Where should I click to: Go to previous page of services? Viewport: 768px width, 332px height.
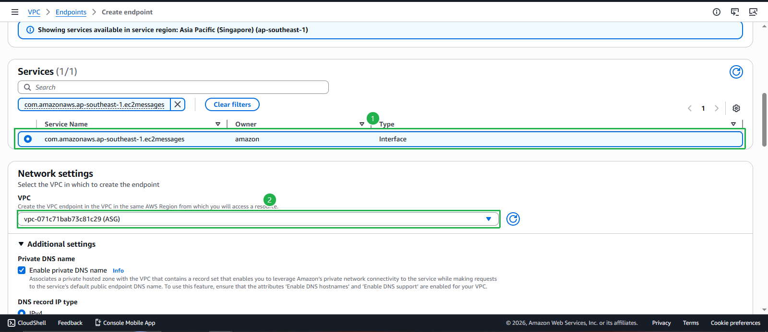tap(690, 108)
